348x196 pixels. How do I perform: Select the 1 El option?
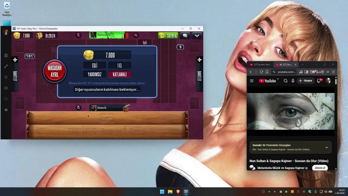[120, 65]
